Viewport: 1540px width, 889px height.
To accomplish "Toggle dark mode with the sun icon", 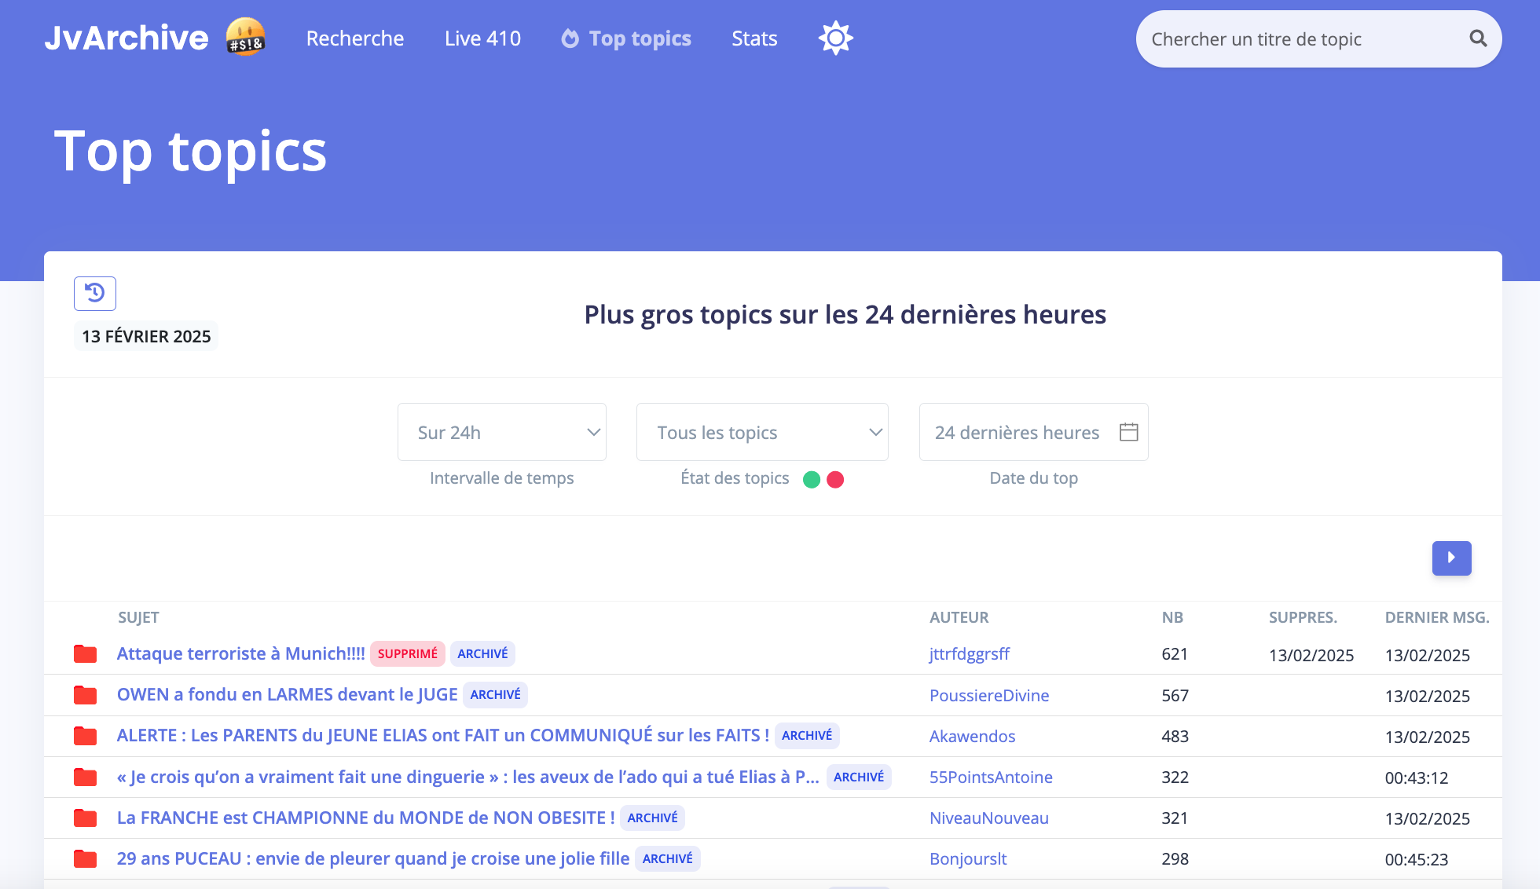I will pyautogui.click(x=835, y=37).
